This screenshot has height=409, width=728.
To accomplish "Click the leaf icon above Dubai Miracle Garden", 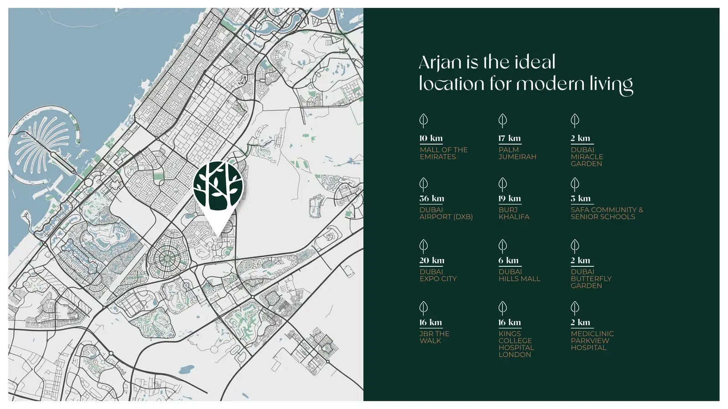I will 575,120.
